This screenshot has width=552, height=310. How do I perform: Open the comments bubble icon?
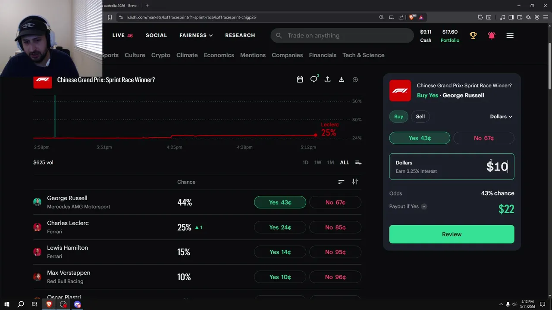tap(314, 79)
